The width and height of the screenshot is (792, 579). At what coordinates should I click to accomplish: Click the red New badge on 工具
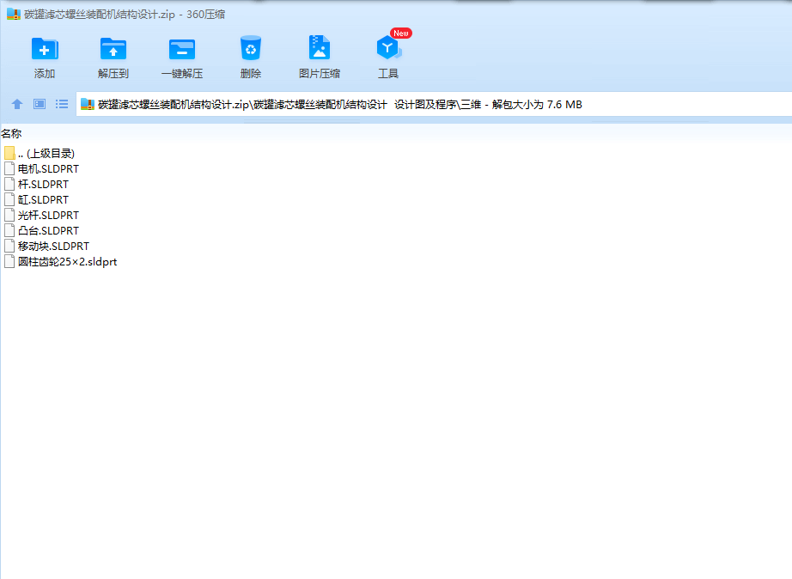[x=401, y=34]
